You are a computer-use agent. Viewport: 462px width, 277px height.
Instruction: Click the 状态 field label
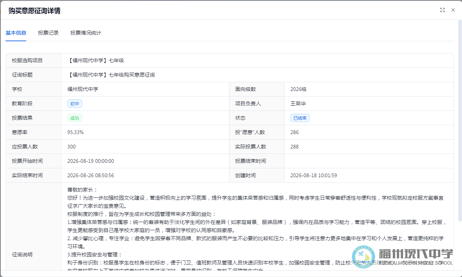coord(240,118)
